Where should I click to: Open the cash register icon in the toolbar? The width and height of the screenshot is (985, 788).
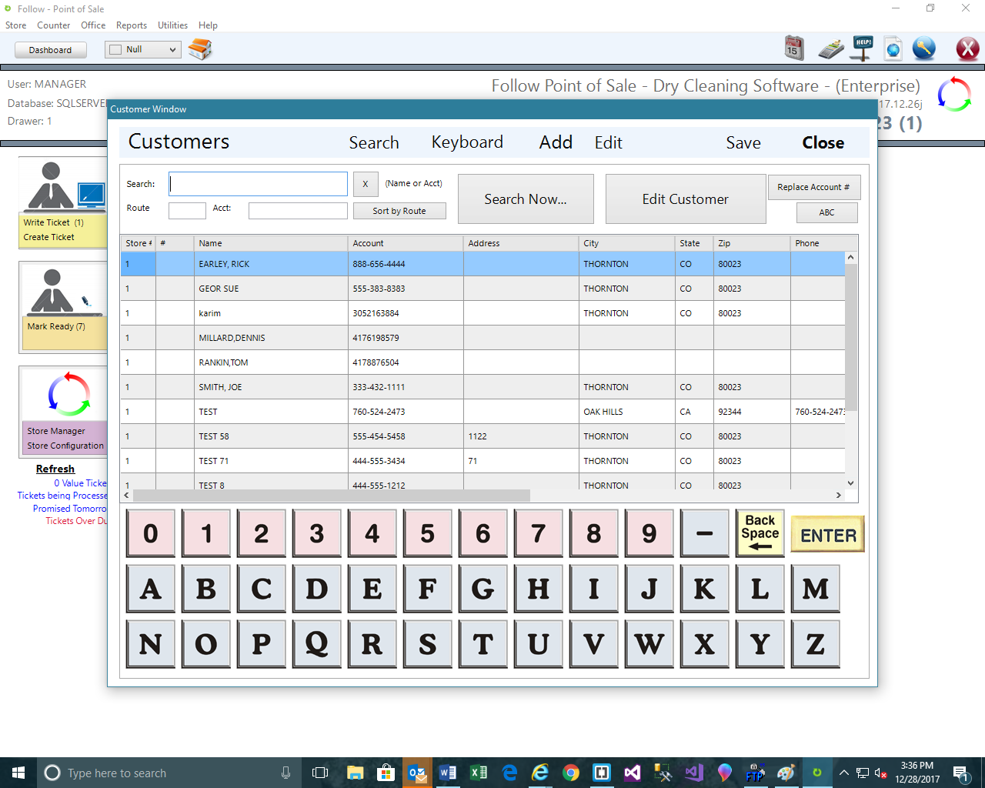(x=830, y=49)
